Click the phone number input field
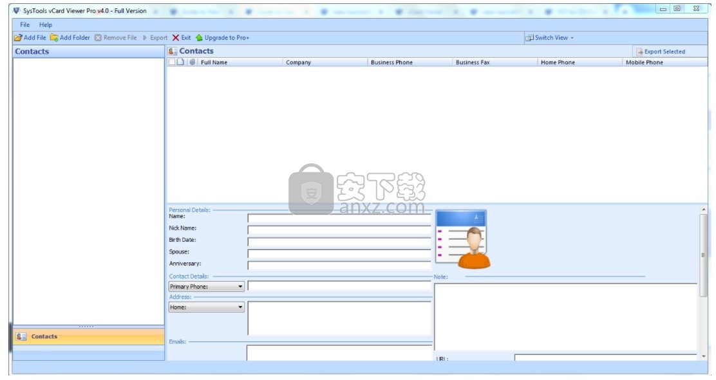Screen dimensions: 716x380 pyautogui.click(x=339, y=287)
